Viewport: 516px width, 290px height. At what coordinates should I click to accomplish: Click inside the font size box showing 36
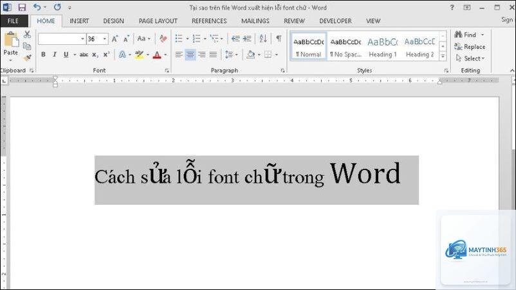click(95, 38)
